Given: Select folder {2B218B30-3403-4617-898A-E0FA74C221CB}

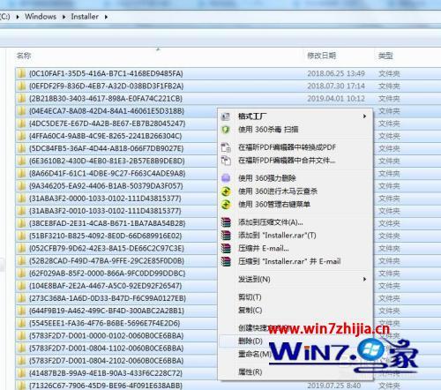Looking at the screenshot, I should [x=106, y=99].
